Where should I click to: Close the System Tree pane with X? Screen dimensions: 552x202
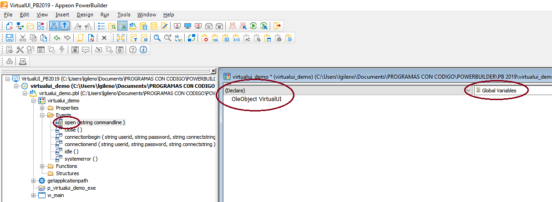pyautogui.click(x=213, y=71)
